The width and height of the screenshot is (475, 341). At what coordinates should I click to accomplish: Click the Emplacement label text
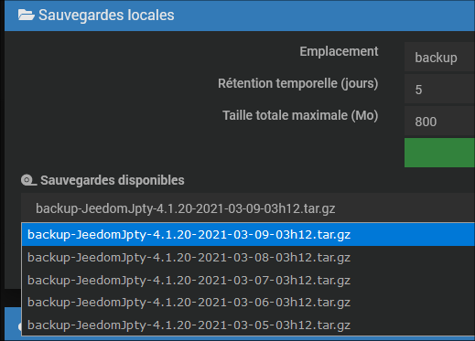pyautogui.click(x=339, y=51)
